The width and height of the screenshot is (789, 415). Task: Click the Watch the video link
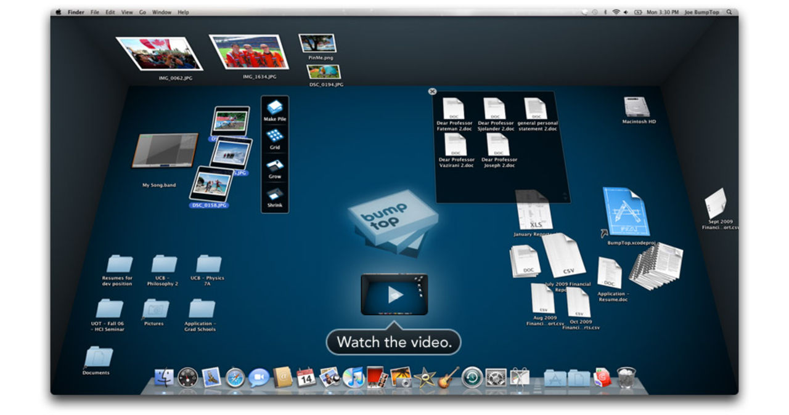393,343
